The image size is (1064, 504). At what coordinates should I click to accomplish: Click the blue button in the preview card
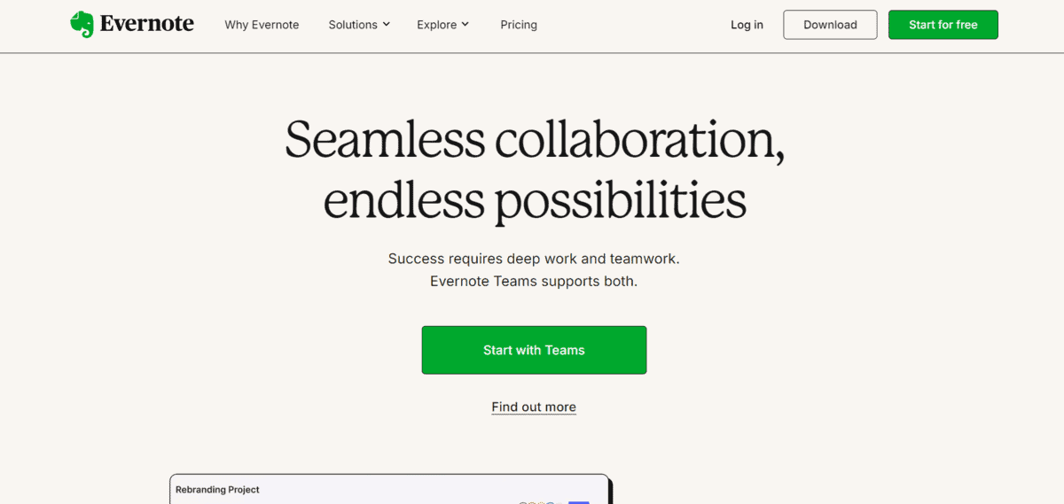coord(579,501)
